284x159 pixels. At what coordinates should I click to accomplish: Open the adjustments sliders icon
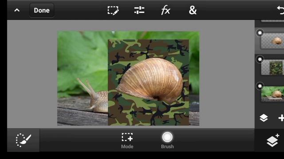point(139,10)
